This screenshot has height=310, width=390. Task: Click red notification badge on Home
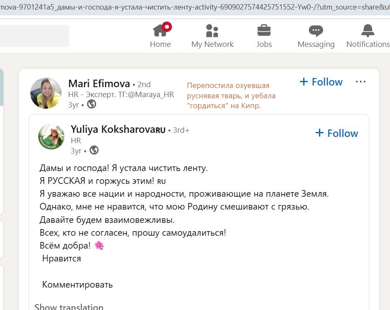[167, 27]
